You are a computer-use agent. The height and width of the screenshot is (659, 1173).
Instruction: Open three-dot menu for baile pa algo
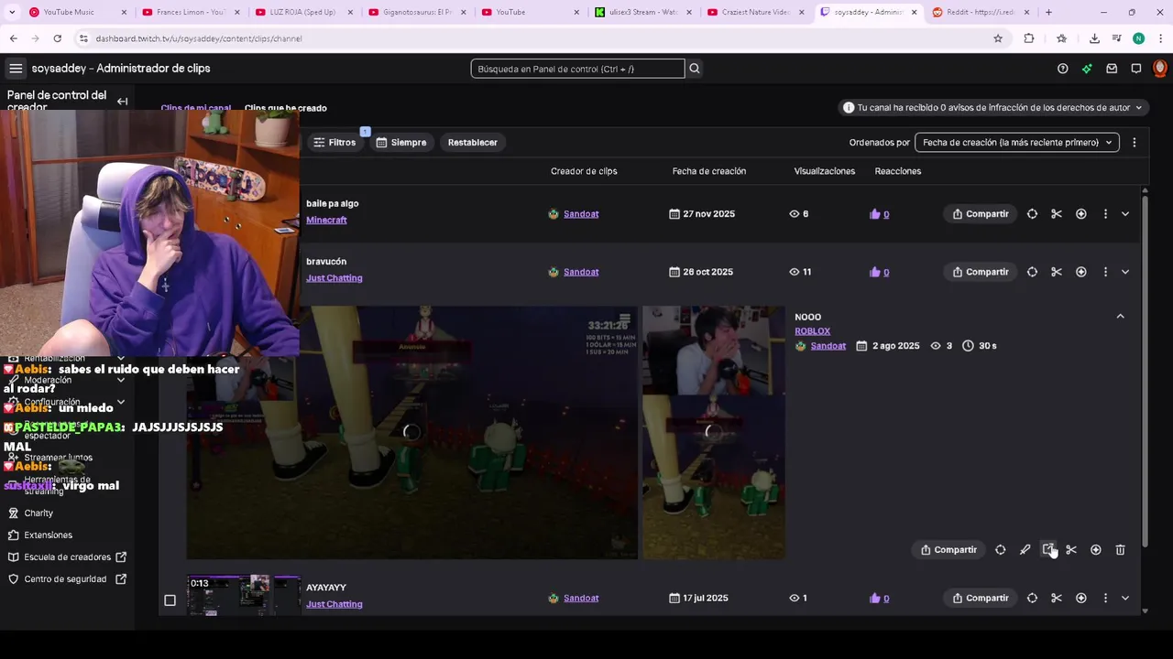1105,214
